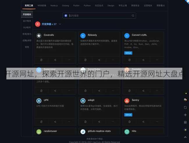Copy the Pastebin card link
The image size is (189, 143).
pos(129,91)
